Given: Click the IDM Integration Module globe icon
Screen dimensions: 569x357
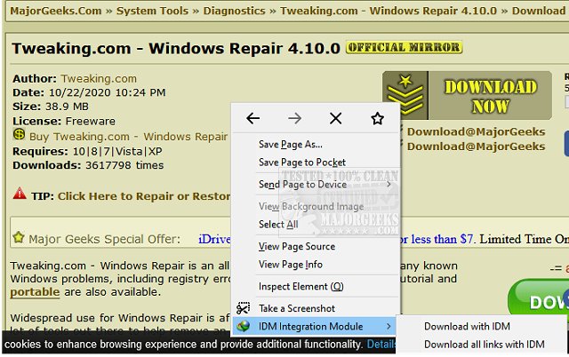Looking at the screenshot, I should click(x=243, y=326).
